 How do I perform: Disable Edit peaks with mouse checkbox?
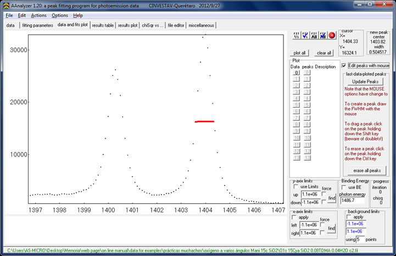pyautogui.click(x=344, y=65)
